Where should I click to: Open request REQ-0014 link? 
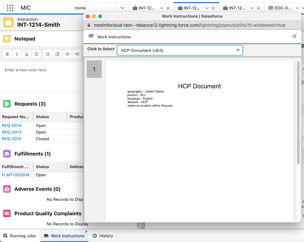pos(12,125)
